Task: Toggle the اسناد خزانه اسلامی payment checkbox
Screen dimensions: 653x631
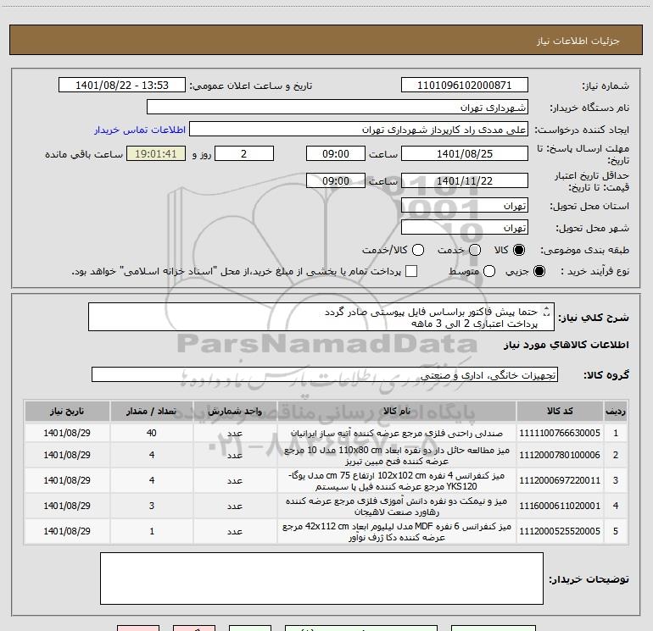Action: click(x=411, y=271)
